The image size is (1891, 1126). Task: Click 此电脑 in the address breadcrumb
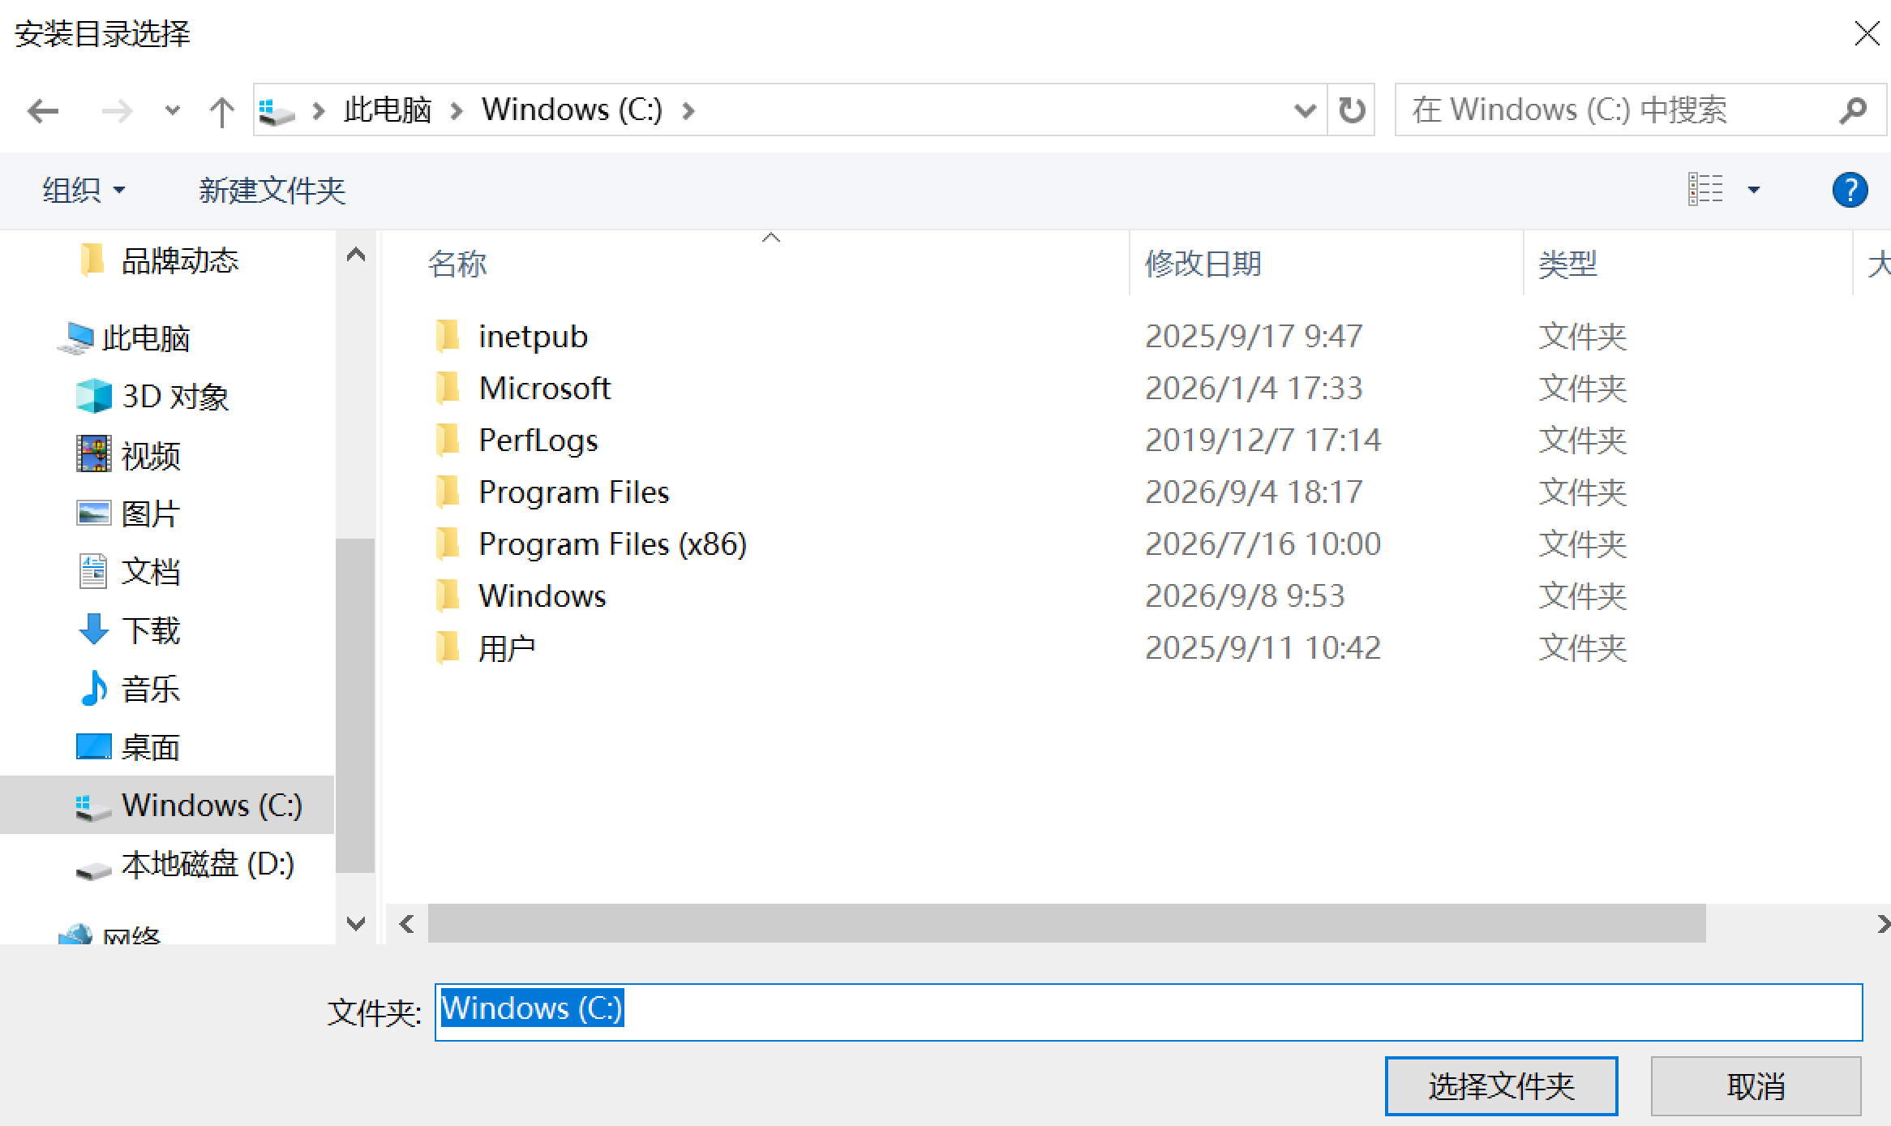pyautogui.click(x=387, y=110)
